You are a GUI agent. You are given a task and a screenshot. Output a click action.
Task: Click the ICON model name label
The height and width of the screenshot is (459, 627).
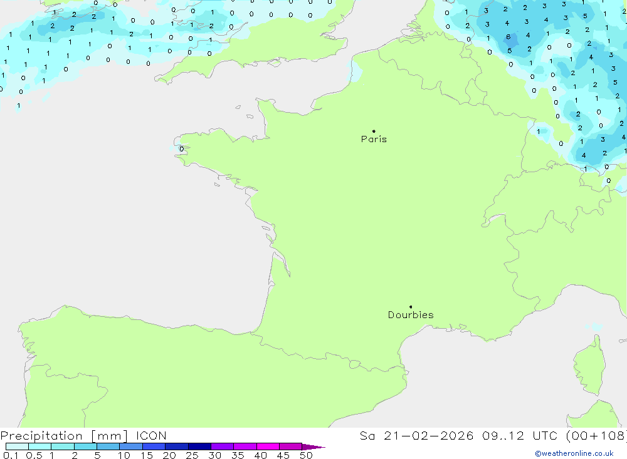tap(151, 436)
